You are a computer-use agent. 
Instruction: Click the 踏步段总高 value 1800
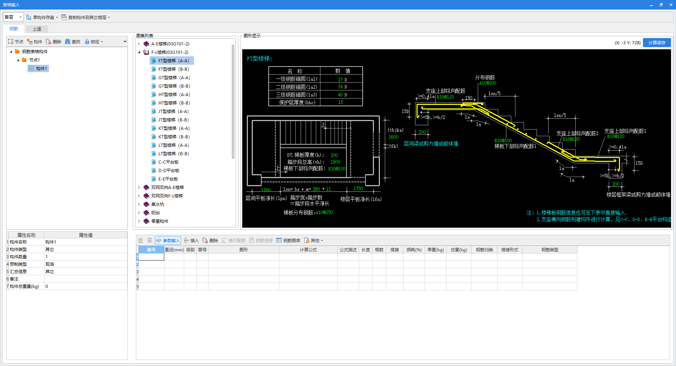335,162
